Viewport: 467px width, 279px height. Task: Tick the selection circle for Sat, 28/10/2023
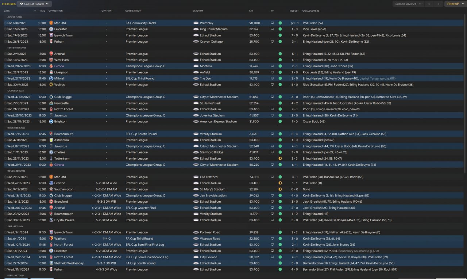tap(5, 122)
